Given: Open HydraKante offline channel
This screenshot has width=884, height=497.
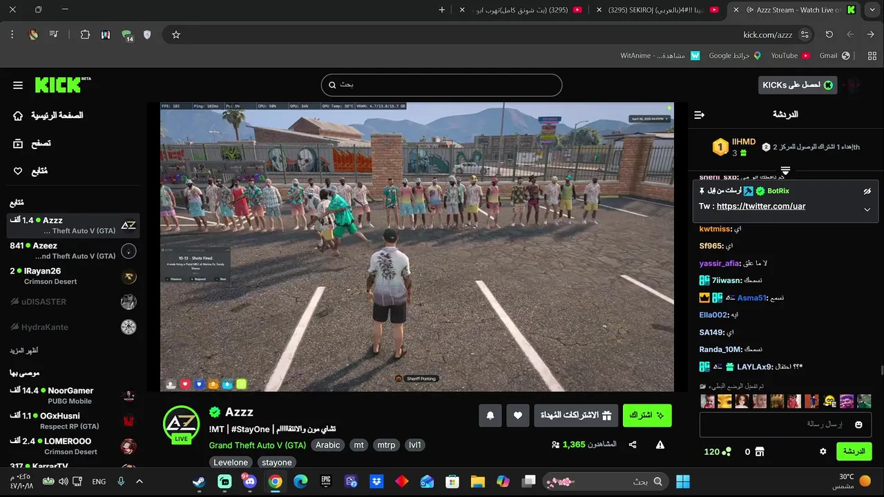Looking at the screenshot, I should 73,327.
